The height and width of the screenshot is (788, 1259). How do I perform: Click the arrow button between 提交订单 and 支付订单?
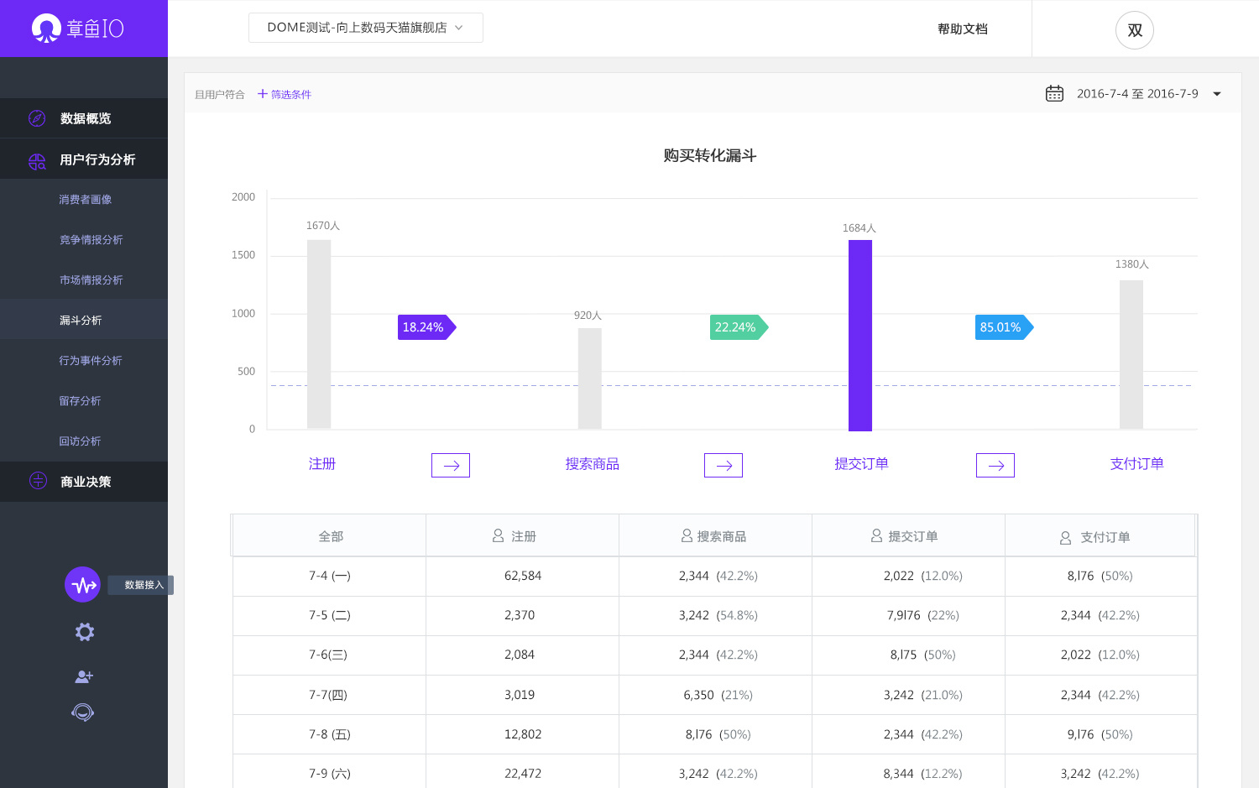pos(995,465)
